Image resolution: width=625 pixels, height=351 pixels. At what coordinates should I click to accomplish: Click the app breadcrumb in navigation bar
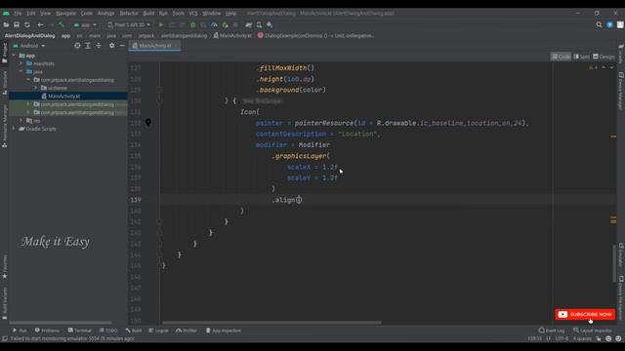pos(65,35)
